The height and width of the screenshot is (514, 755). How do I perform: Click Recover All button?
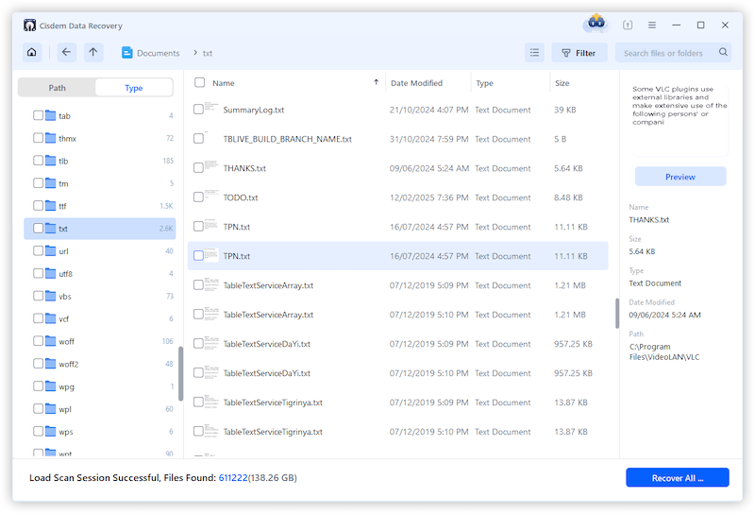677,477
